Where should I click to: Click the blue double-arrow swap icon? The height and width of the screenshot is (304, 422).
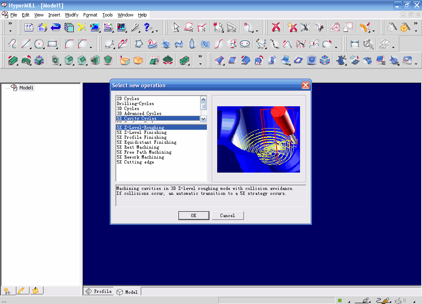[x=56, y=28]
